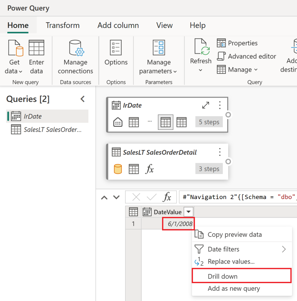Click the database source icon on SalesLT SalesOrderDetail
Screen dimensions: 297x301
click(x=118, y=169)
